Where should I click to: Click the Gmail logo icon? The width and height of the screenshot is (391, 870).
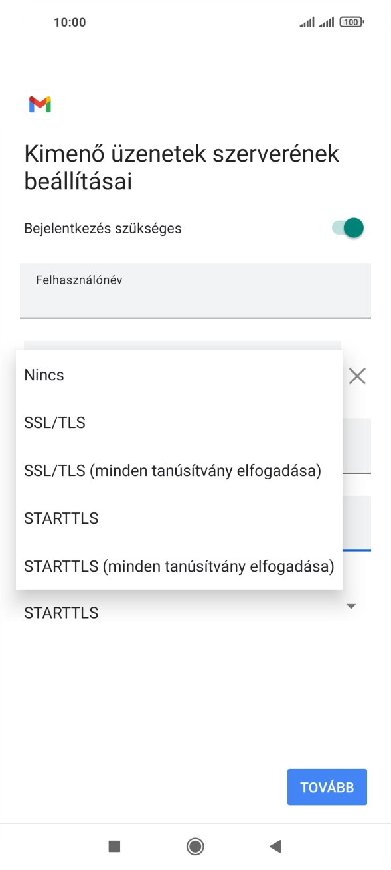[40, 104]
